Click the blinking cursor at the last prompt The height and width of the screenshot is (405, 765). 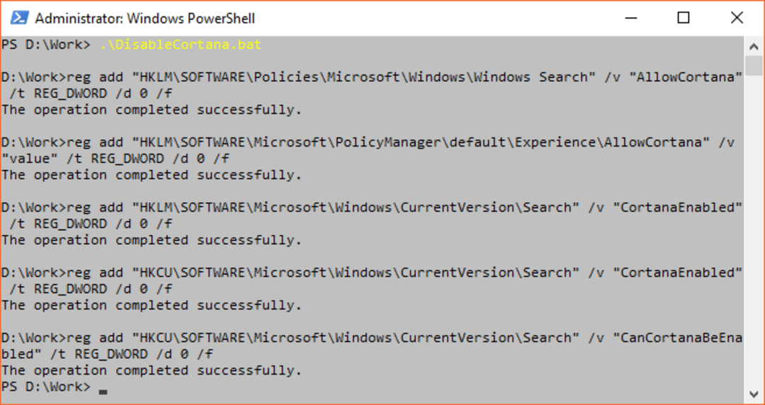(103, 391)
